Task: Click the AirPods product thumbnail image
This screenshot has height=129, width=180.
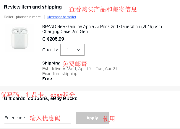Action: click(x=20, y=38)
